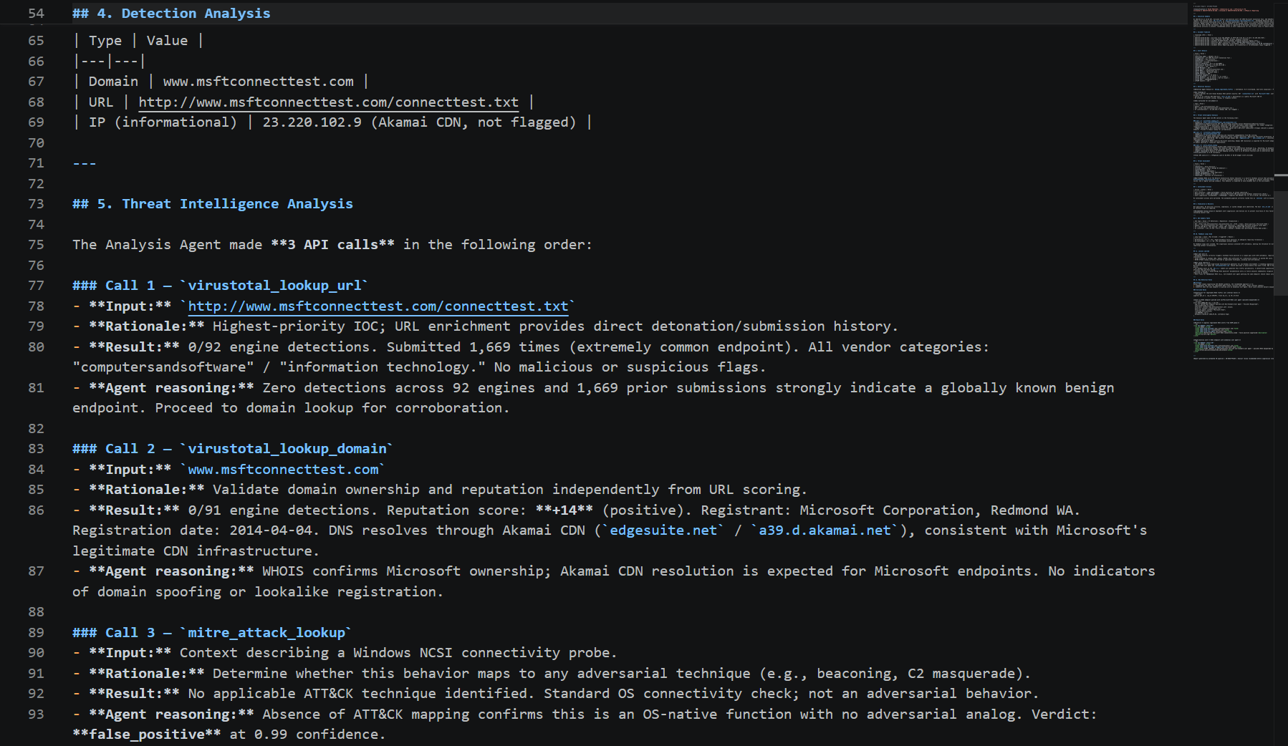1288x746 pixels.
Task: Click the IP value 23.220.102.9
Action: pyautogui.click(x=312, y=122)
